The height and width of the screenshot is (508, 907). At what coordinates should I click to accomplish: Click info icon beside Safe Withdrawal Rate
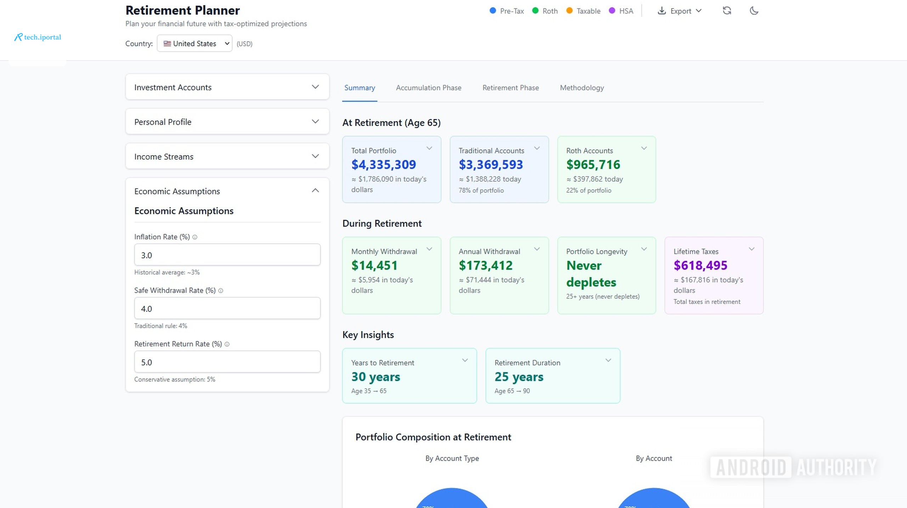tap(221, 290)
